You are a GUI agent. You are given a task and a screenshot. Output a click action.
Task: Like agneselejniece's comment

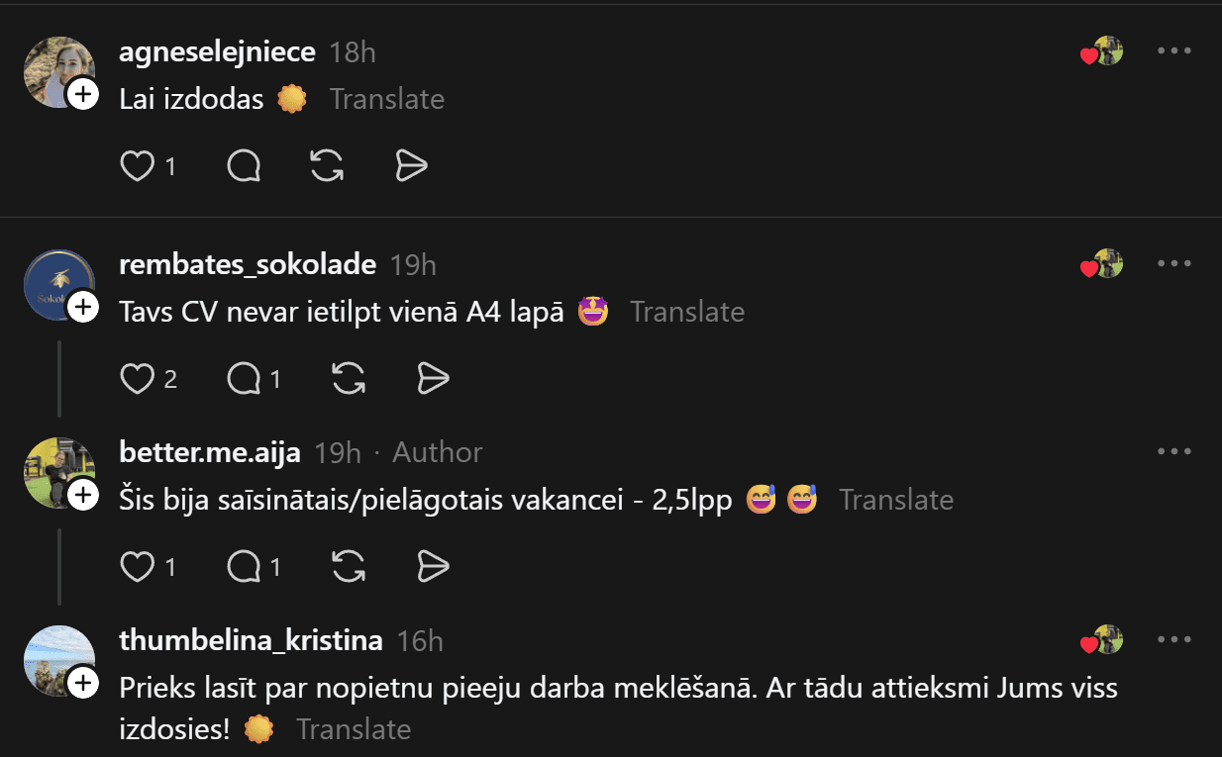click(x=137, y=166)
